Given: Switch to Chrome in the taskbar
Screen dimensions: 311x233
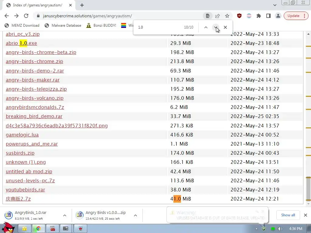Looking at the screenshot, I should (x=38, y=229).
